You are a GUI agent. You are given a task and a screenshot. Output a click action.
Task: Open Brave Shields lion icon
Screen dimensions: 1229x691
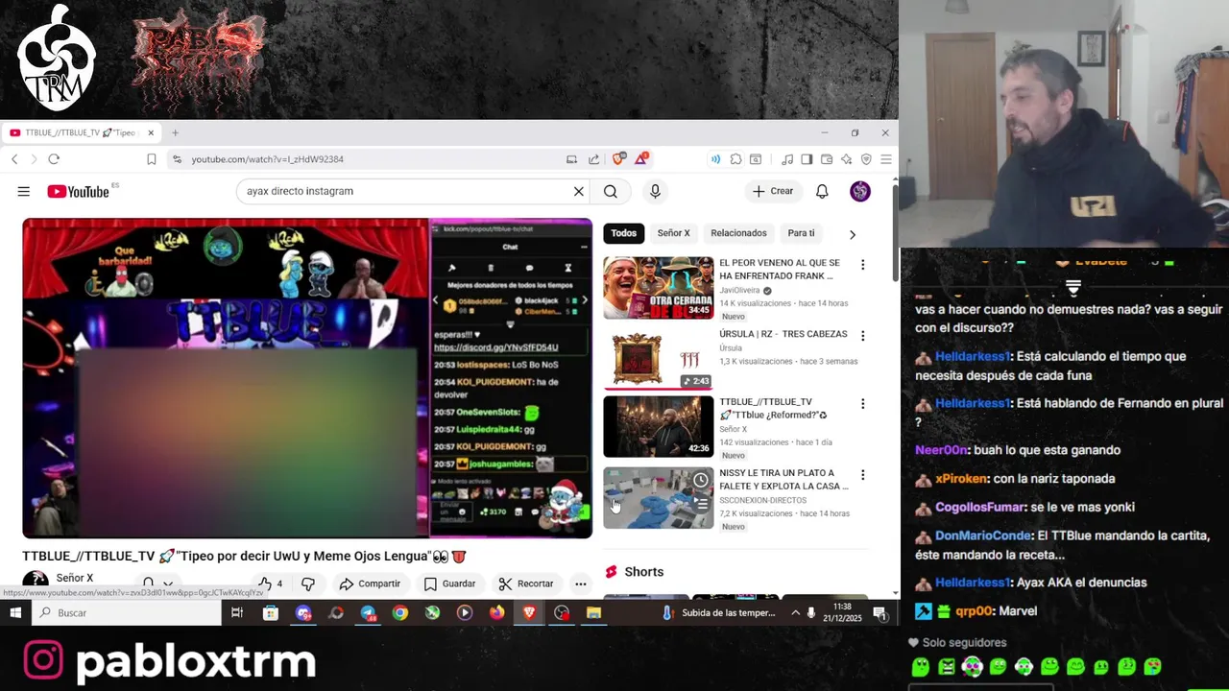pyautogui.click(x=619, y=158)
